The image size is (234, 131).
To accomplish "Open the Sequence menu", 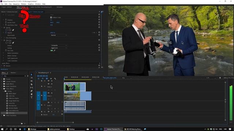I will click(16, 4).
